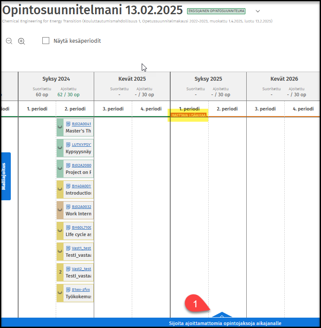Open course link BJ02A0041 Master's Thesis

point(81,124)
